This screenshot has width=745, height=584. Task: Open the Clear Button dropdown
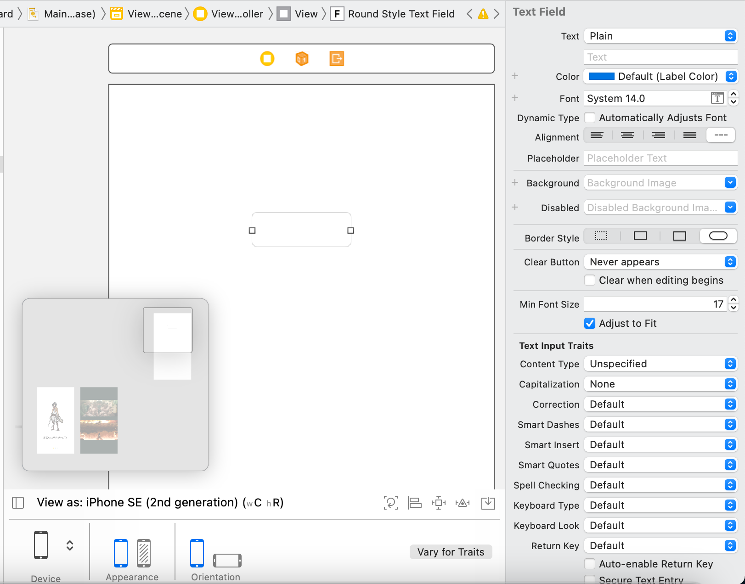pyautogui.click(x=660, y=262)
